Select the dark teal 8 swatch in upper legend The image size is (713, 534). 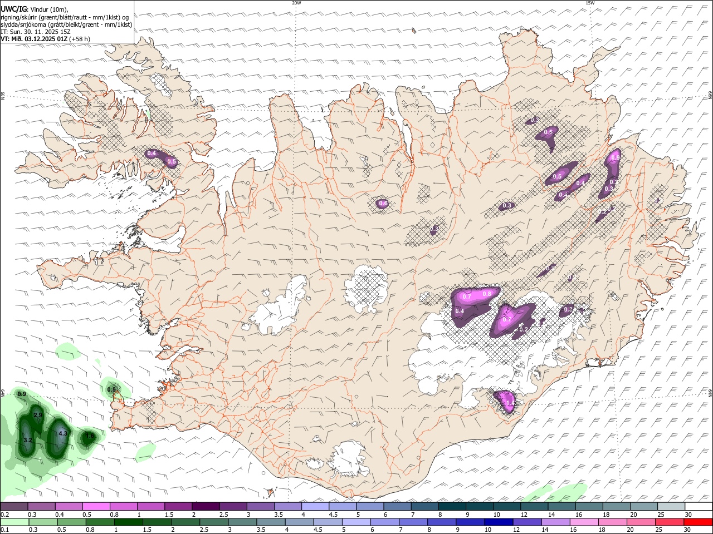(x=451, y=507)
